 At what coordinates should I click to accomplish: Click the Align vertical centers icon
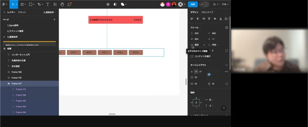pyautogui.click(x=215, y=19)
